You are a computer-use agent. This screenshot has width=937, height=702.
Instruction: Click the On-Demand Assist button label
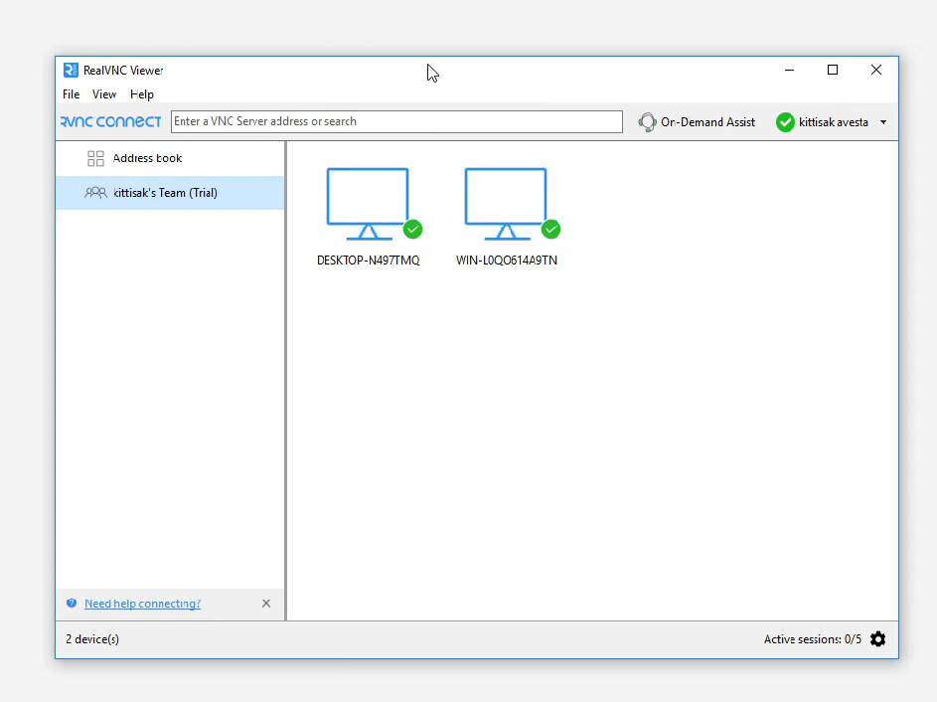point(707,122)
